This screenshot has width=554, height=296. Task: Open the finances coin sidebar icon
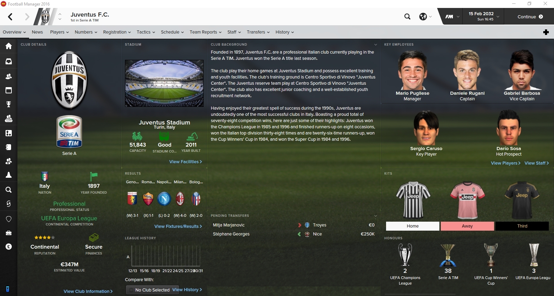click(x=9, y=247)
